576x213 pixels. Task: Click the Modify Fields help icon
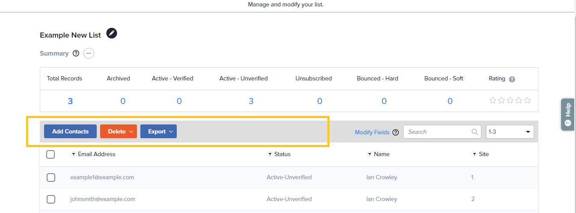[395, 132]
